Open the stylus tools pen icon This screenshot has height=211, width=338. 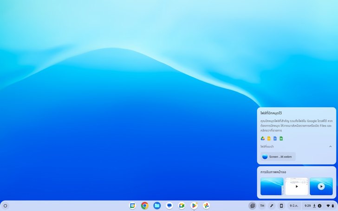tap(272, 205)
